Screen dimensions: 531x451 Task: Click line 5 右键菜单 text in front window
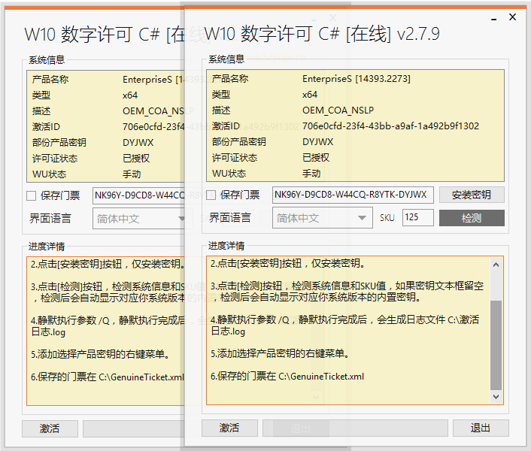click(x=280, y=353)
